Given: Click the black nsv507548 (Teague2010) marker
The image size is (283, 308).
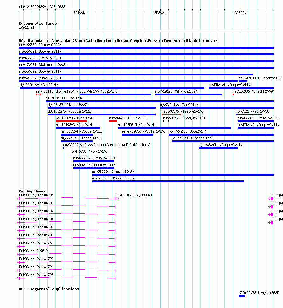Looking at the screenshot, I should [x=166, y=121].
